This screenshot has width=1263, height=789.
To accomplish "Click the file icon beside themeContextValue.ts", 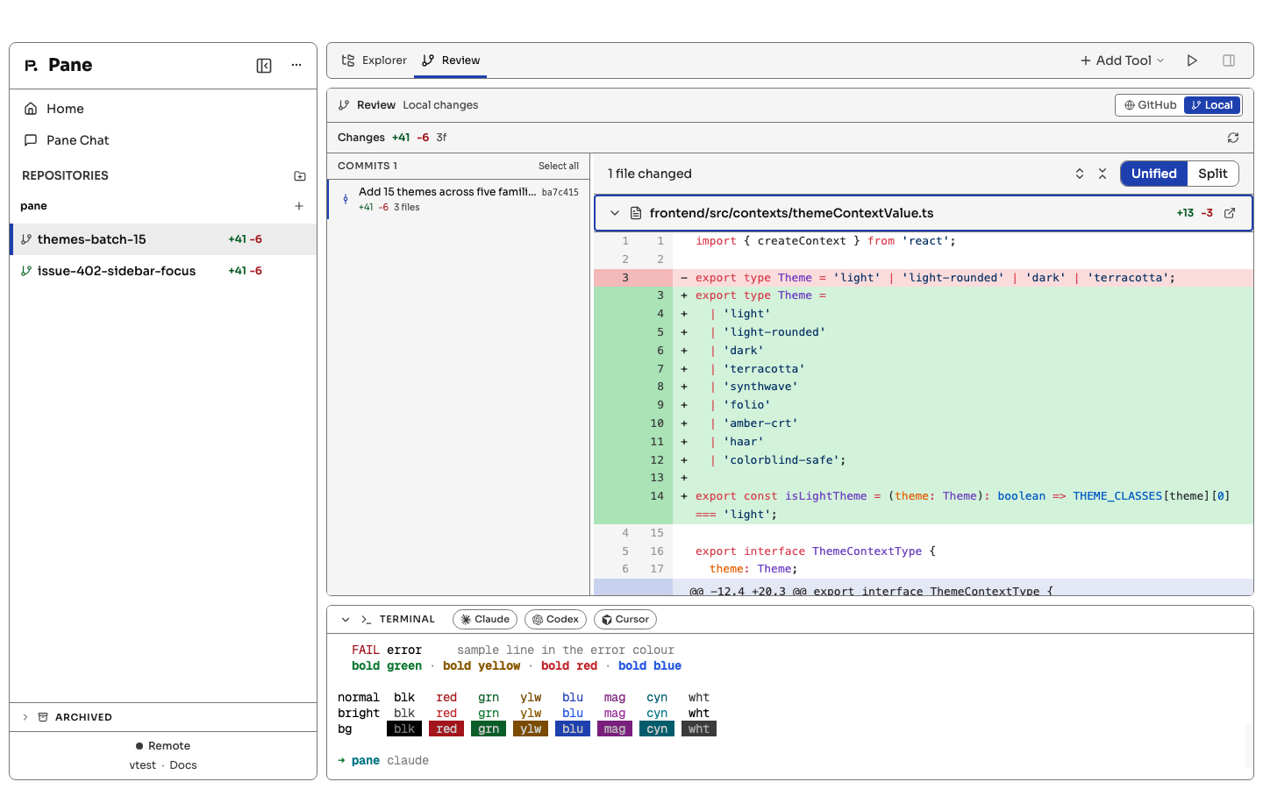I will click(636, 213).
